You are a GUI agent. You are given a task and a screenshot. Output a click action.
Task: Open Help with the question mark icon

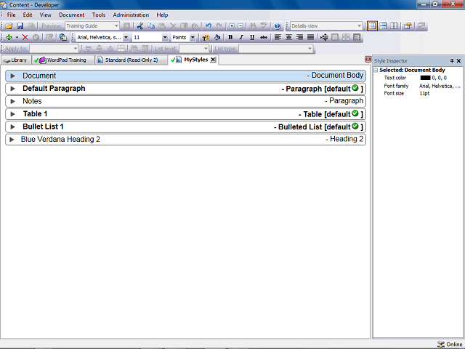pos(278,26)
